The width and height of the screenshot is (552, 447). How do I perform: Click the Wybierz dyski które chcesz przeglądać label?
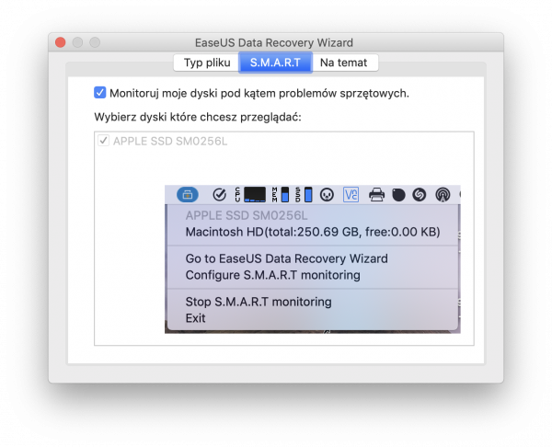coord(198,117)
